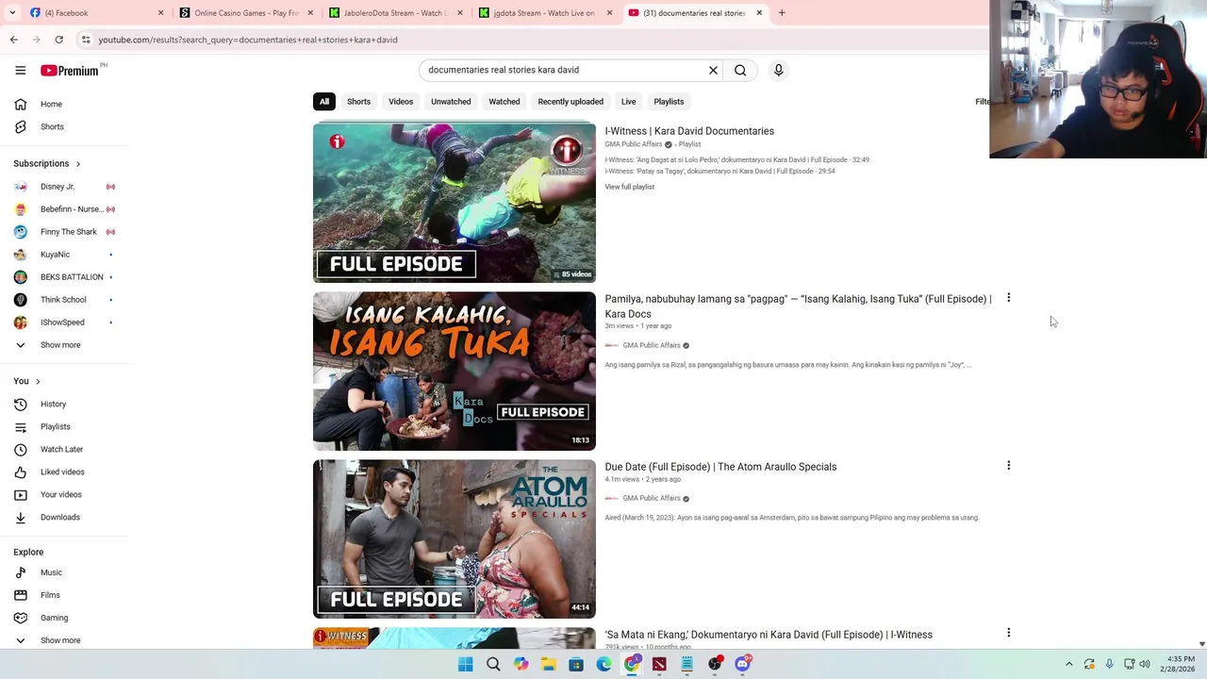Click the browser address bar URL

click(248, 40)
